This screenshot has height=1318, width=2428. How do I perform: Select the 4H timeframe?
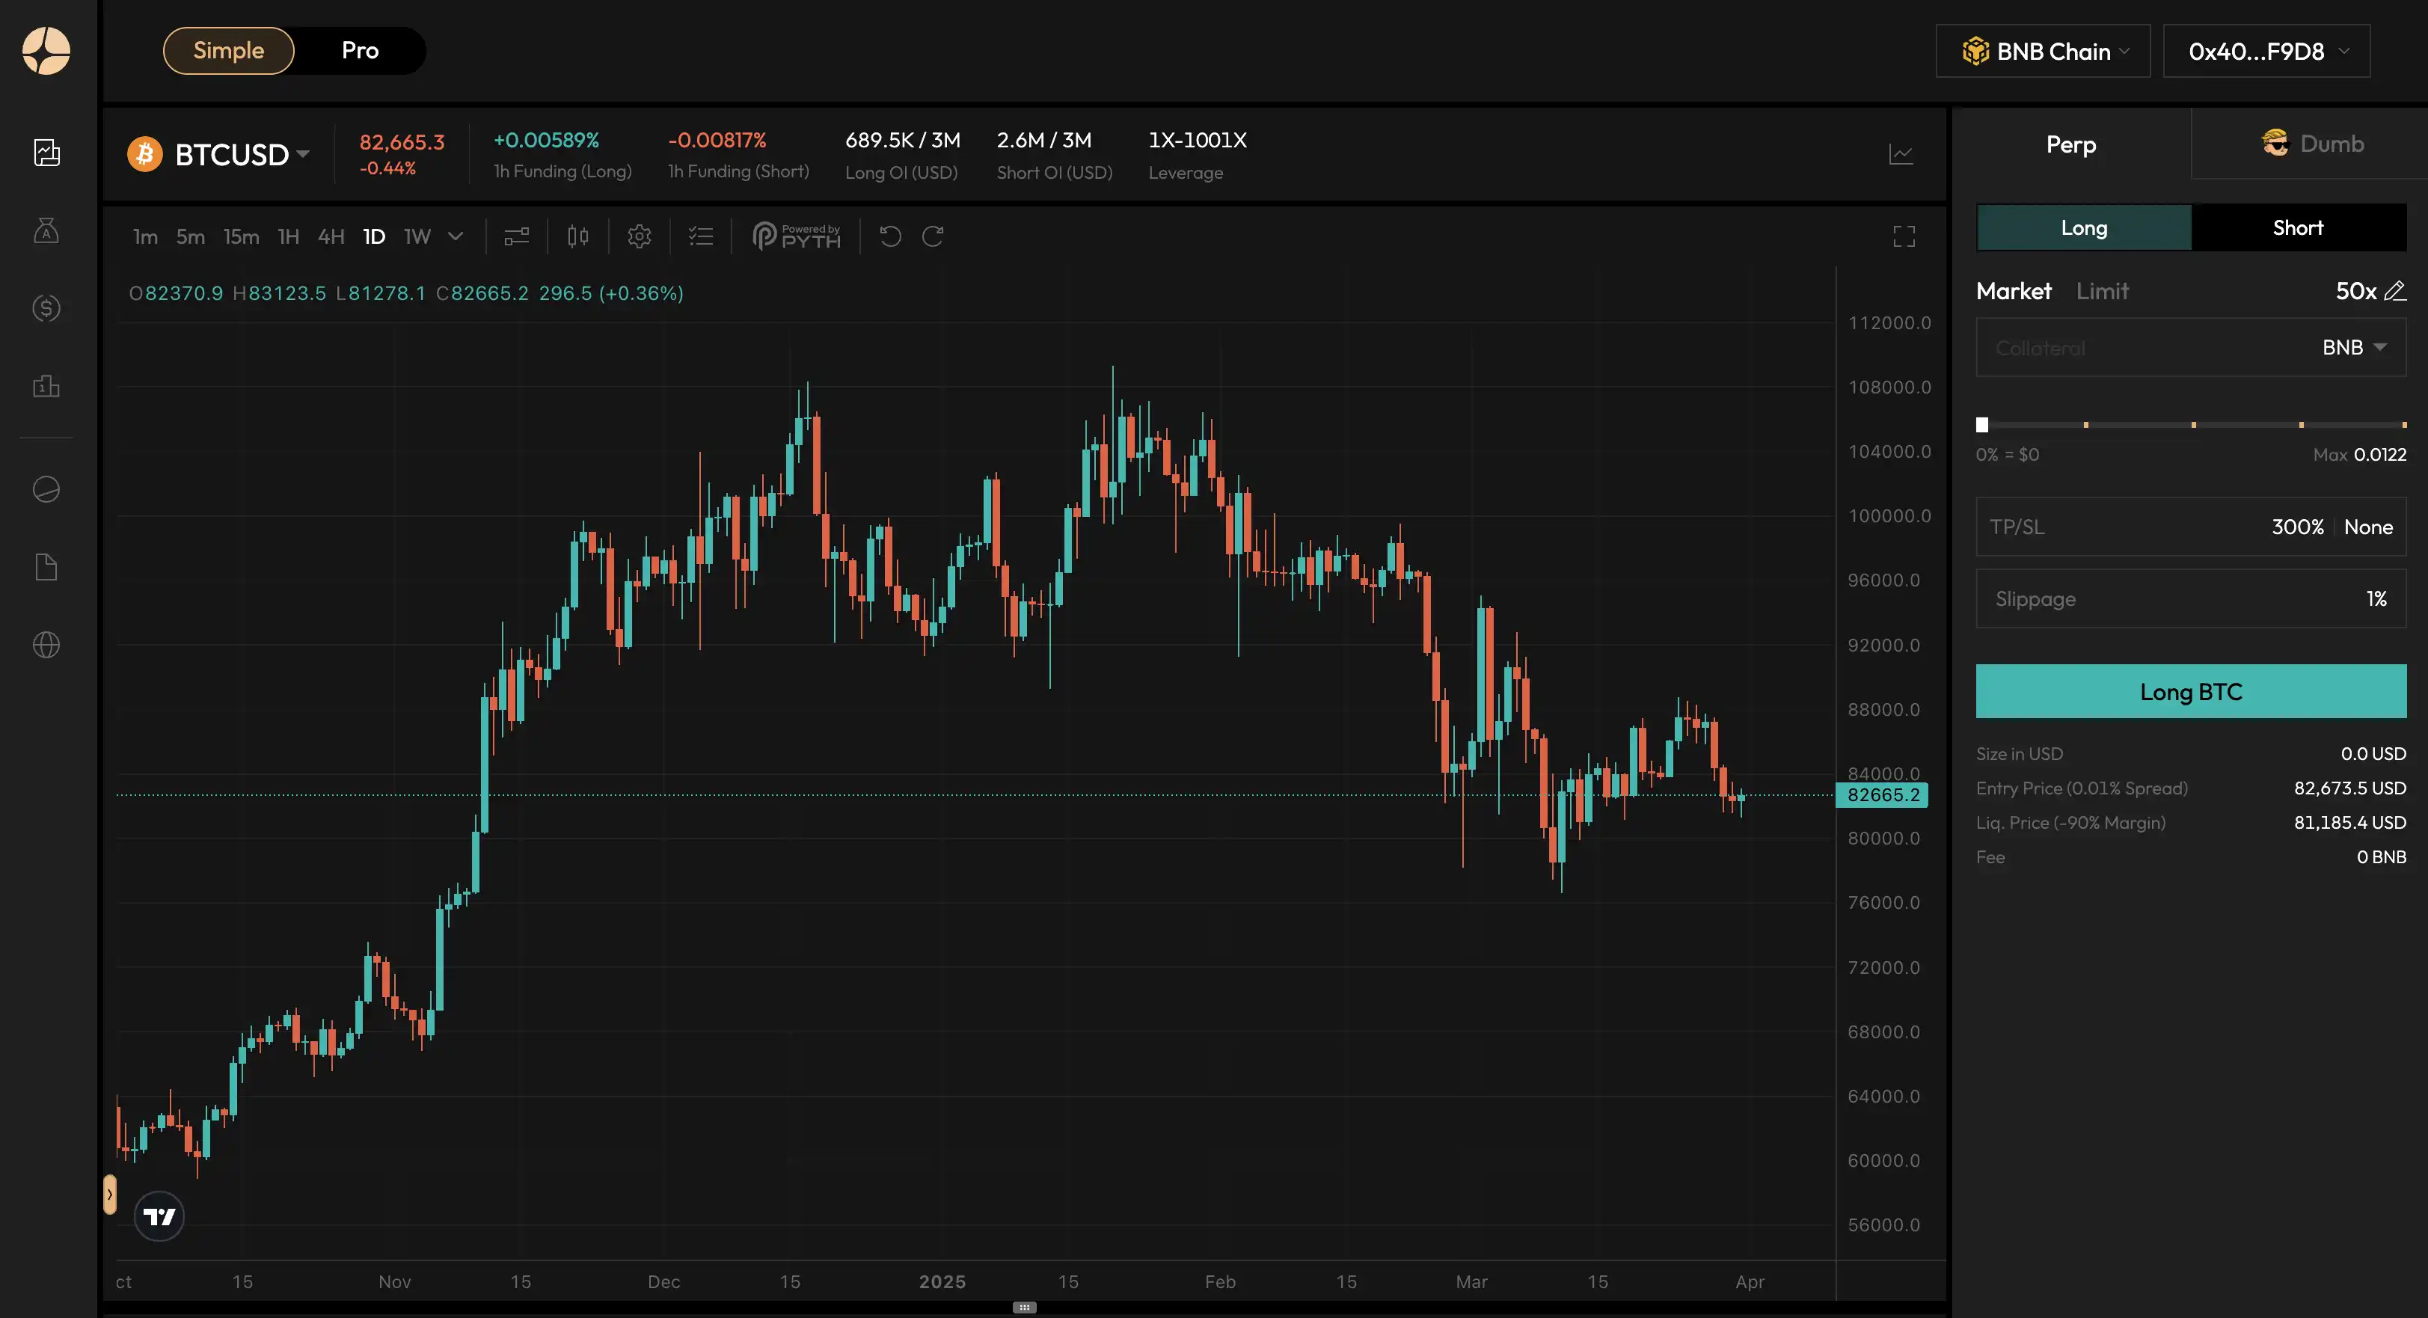tap(331, 236)
